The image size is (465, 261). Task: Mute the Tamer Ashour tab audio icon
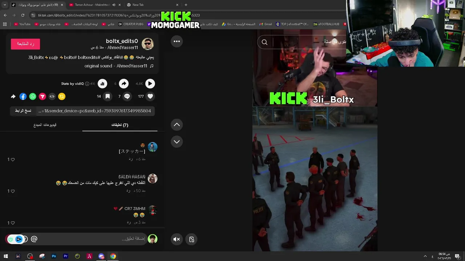(x=114, y=5)
